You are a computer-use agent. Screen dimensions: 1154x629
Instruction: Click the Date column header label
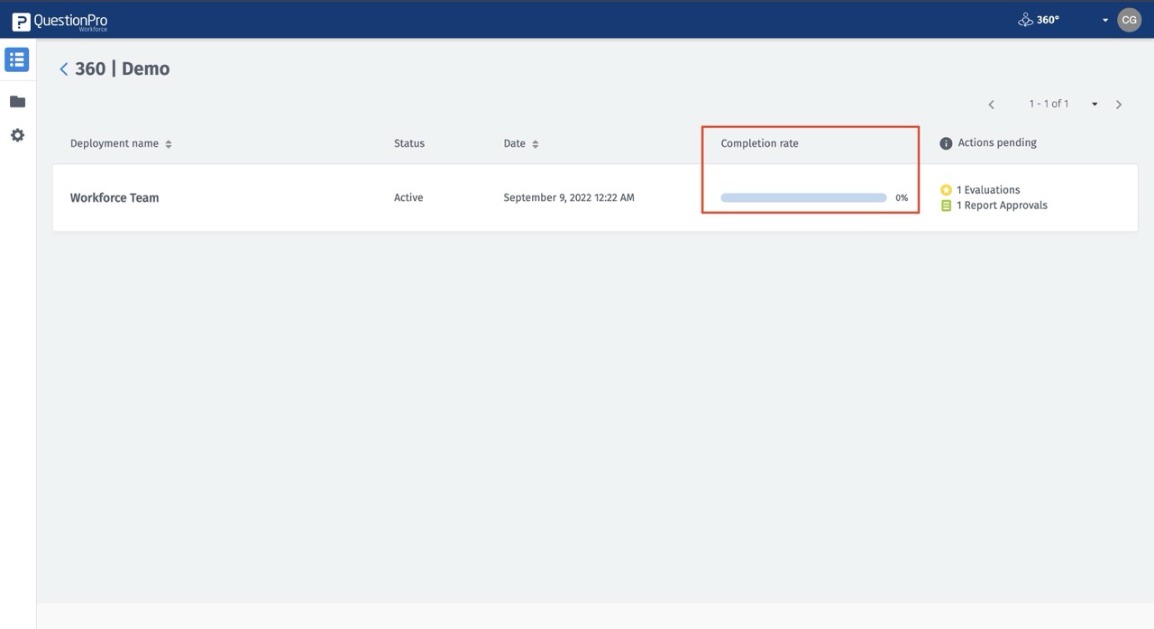click(514, 143)
